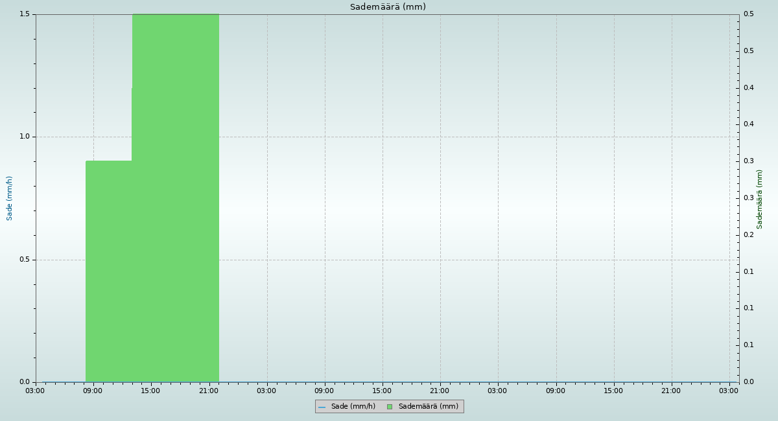Image resolution: width=778 pixels, height=421 pixels.
Task: Click the 0.5 label on the left axis
Action: [x=26, y=260]
